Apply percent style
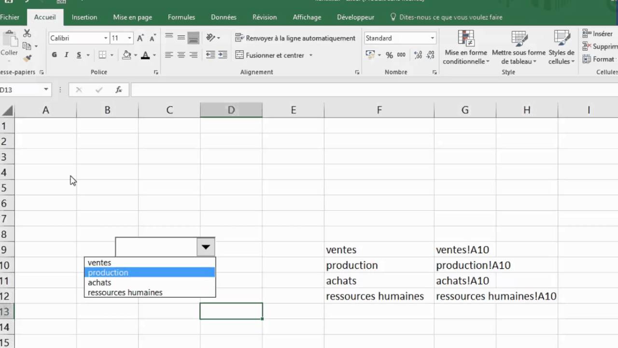Image resolution: width=618 pixels, height=348 pixels. (x=389, y=55)
